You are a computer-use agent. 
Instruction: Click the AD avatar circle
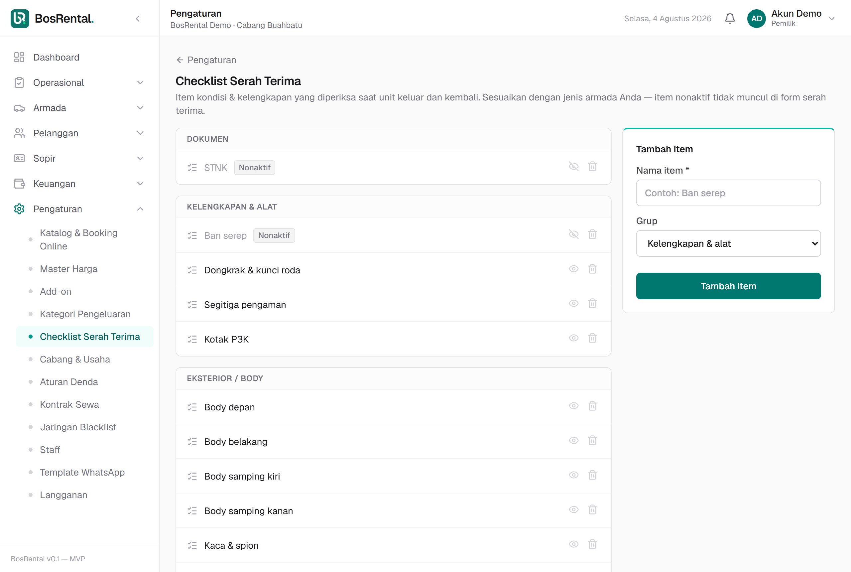pyautogui.click(x=756, y=19)
